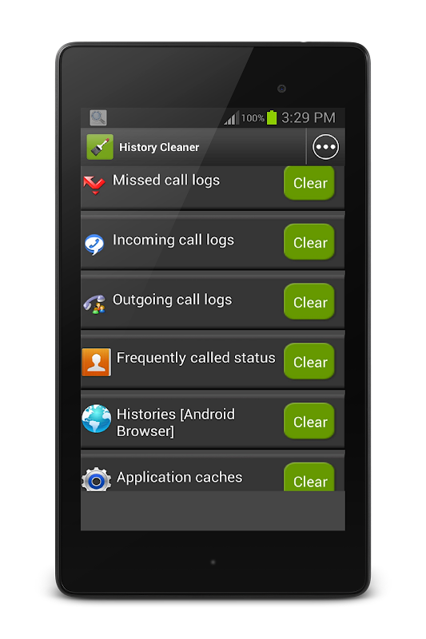
Task: Select the Incoming call logs label
Action: tap(173, 240)
